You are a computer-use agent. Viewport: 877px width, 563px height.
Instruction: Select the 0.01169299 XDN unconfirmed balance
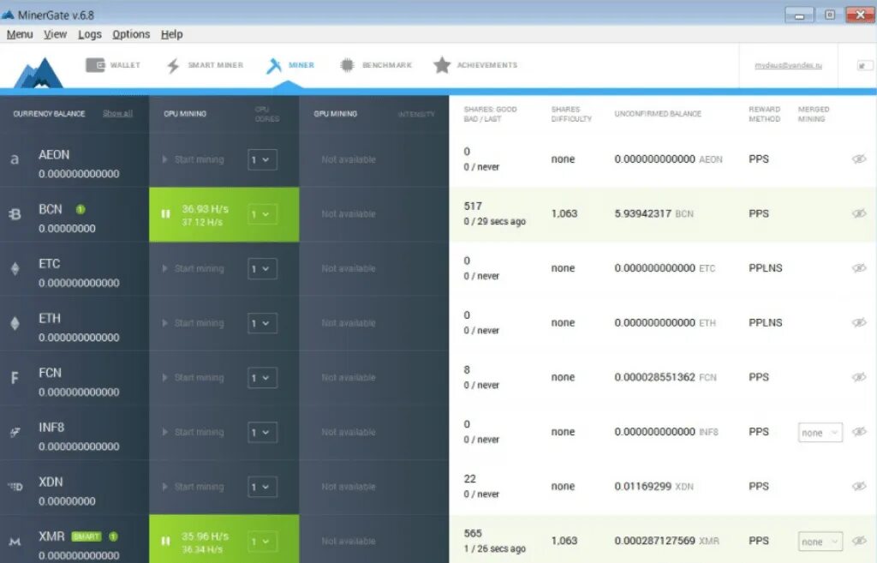coord(653,487)
